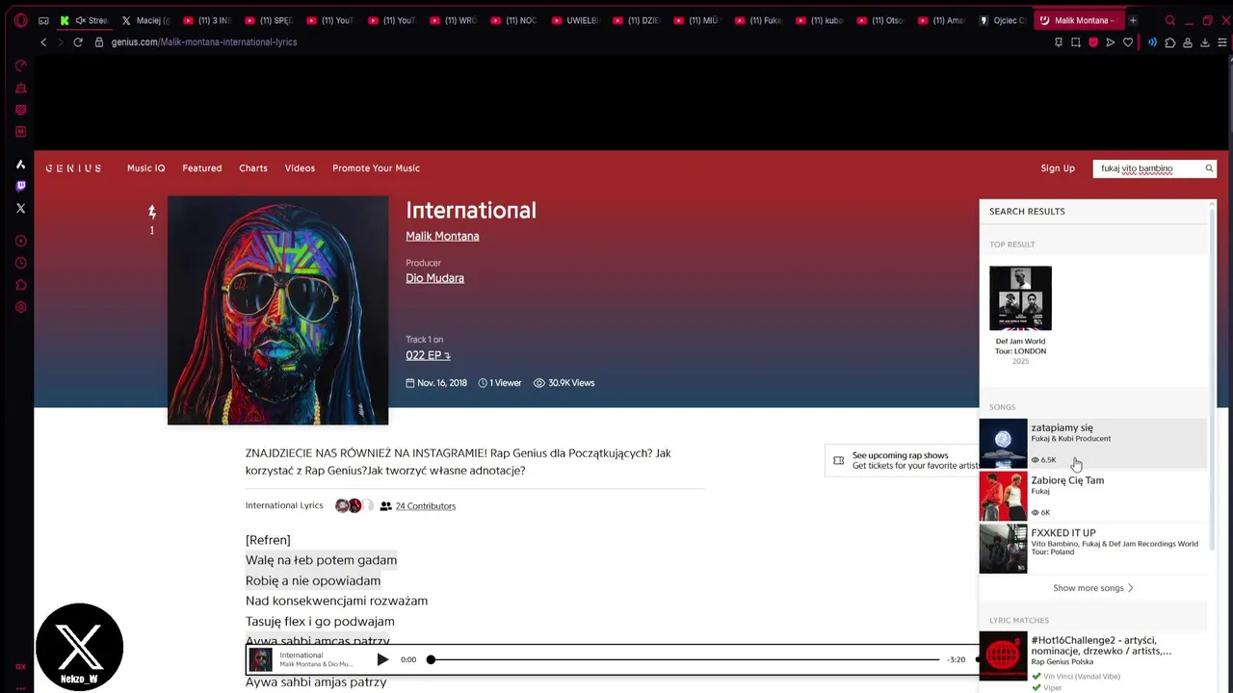Click the sidebar player circle icon
The width and height of the screenshot is (1233, 693).
(x=20, y=241)
